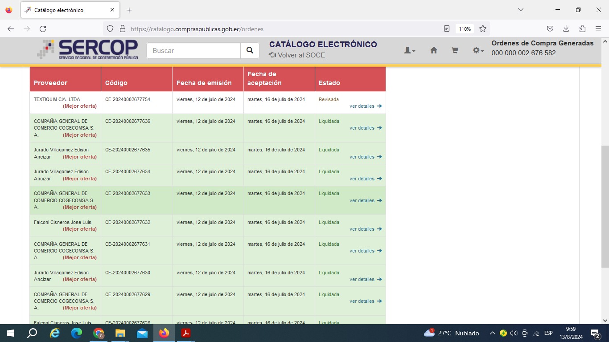Click the SERCOP logo
Image resolution: width=609 pixels, height=342 pixels.
click(88, 49)
